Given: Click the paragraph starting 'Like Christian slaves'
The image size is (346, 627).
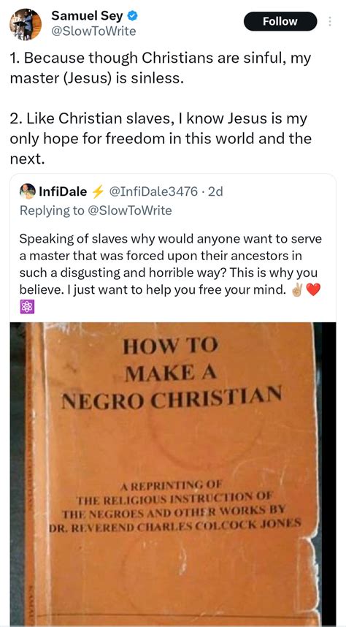Looking at the screenshot, I should pyautogui.click(x=160, y=139).
